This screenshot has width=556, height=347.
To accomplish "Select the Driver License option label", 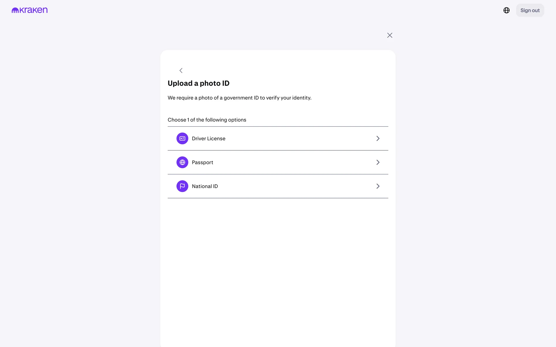I will 209,139.
